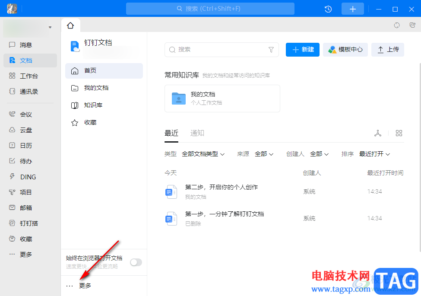Click the 钉钉文档 logo icon
This screenshot has height=296, width=421.
pos(75,46)
